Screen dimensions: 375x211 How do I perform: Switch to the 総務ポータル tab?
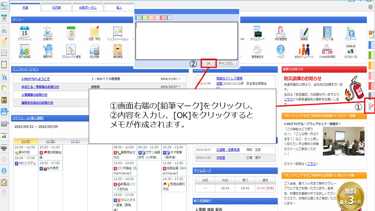[88, 8]
